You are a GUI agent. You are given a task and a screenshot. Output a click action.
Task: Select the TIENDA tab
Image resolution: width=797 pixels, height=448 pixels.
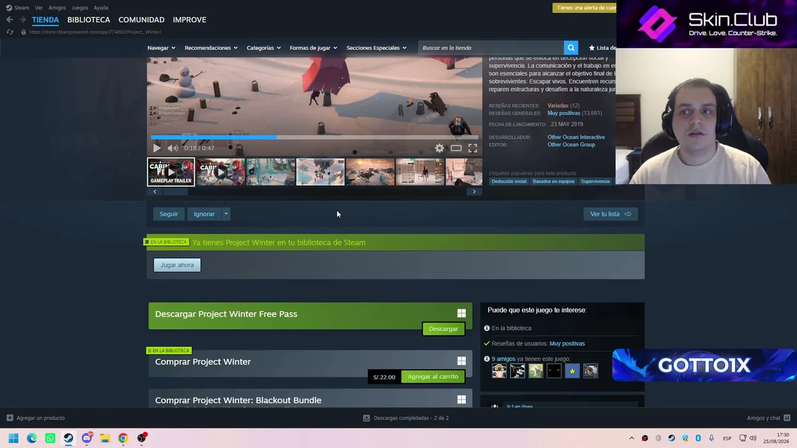click(45, 20)
